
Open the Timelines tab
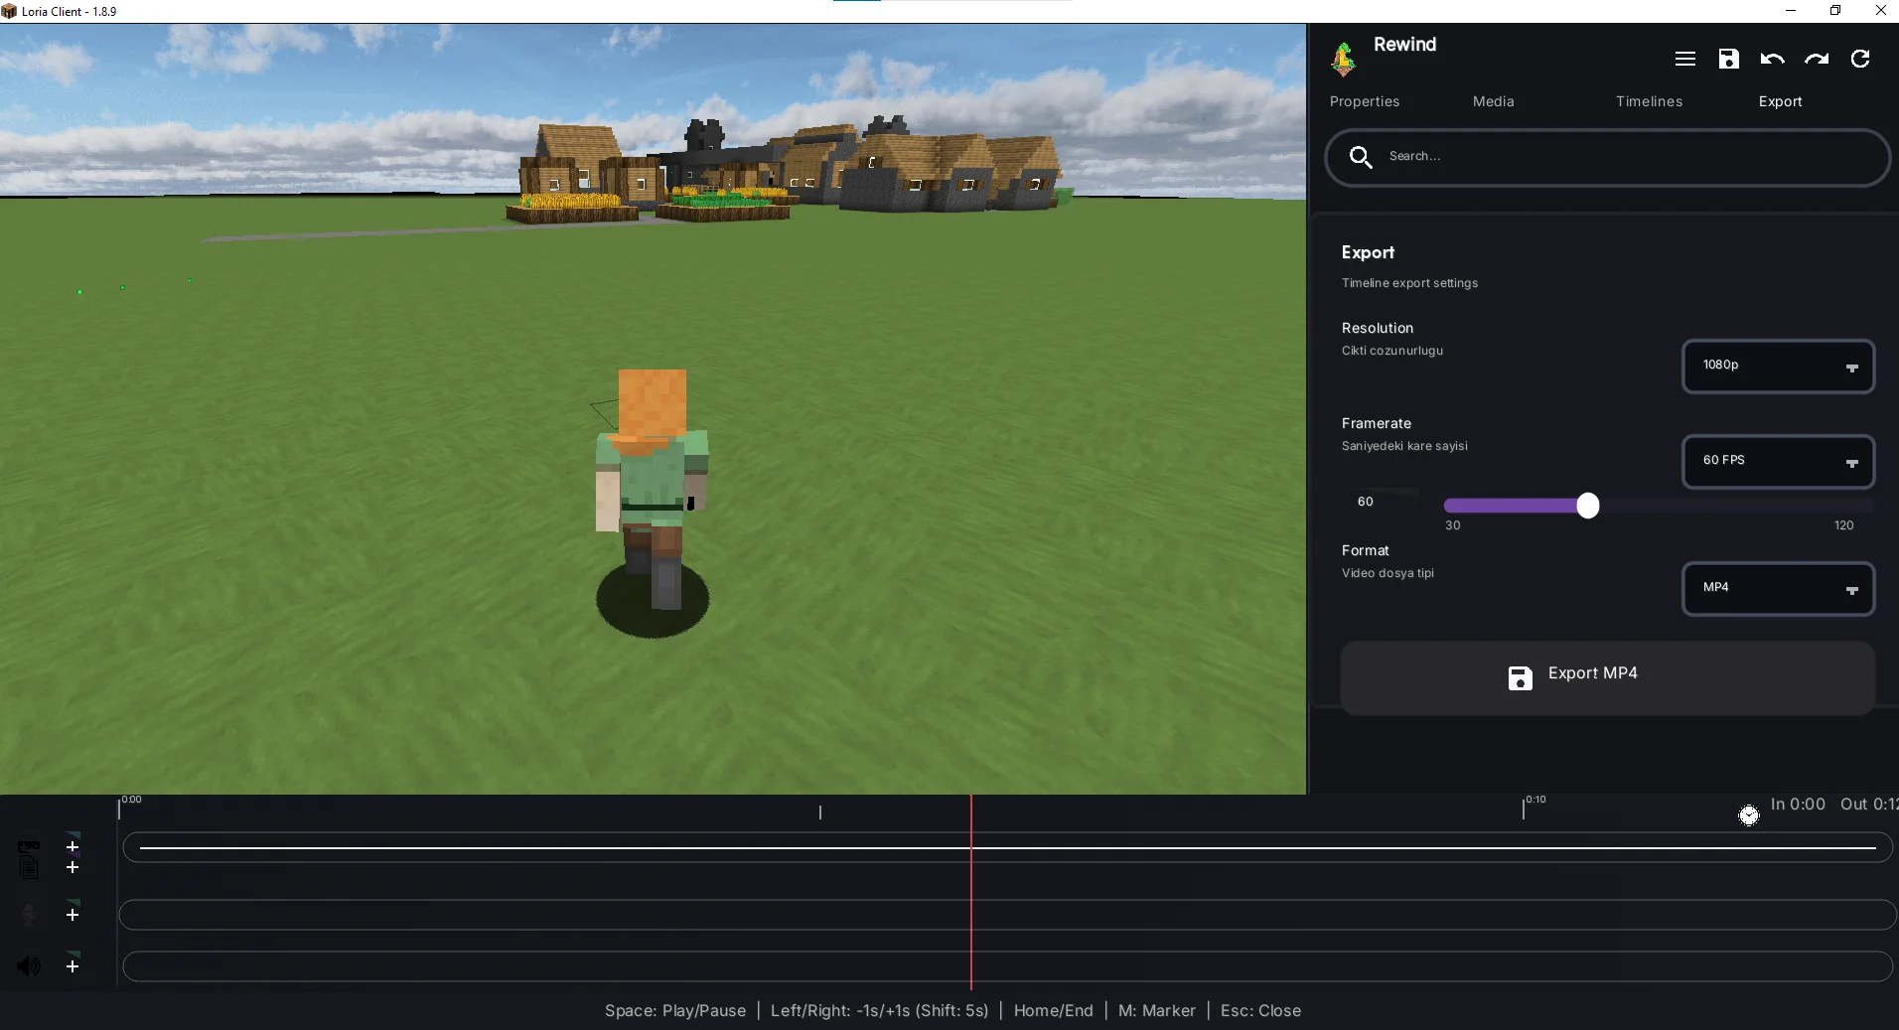click(x=1649, y=101)
